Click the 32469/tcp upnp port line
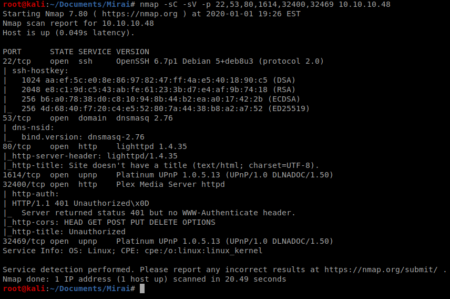 tap(168, 241)
